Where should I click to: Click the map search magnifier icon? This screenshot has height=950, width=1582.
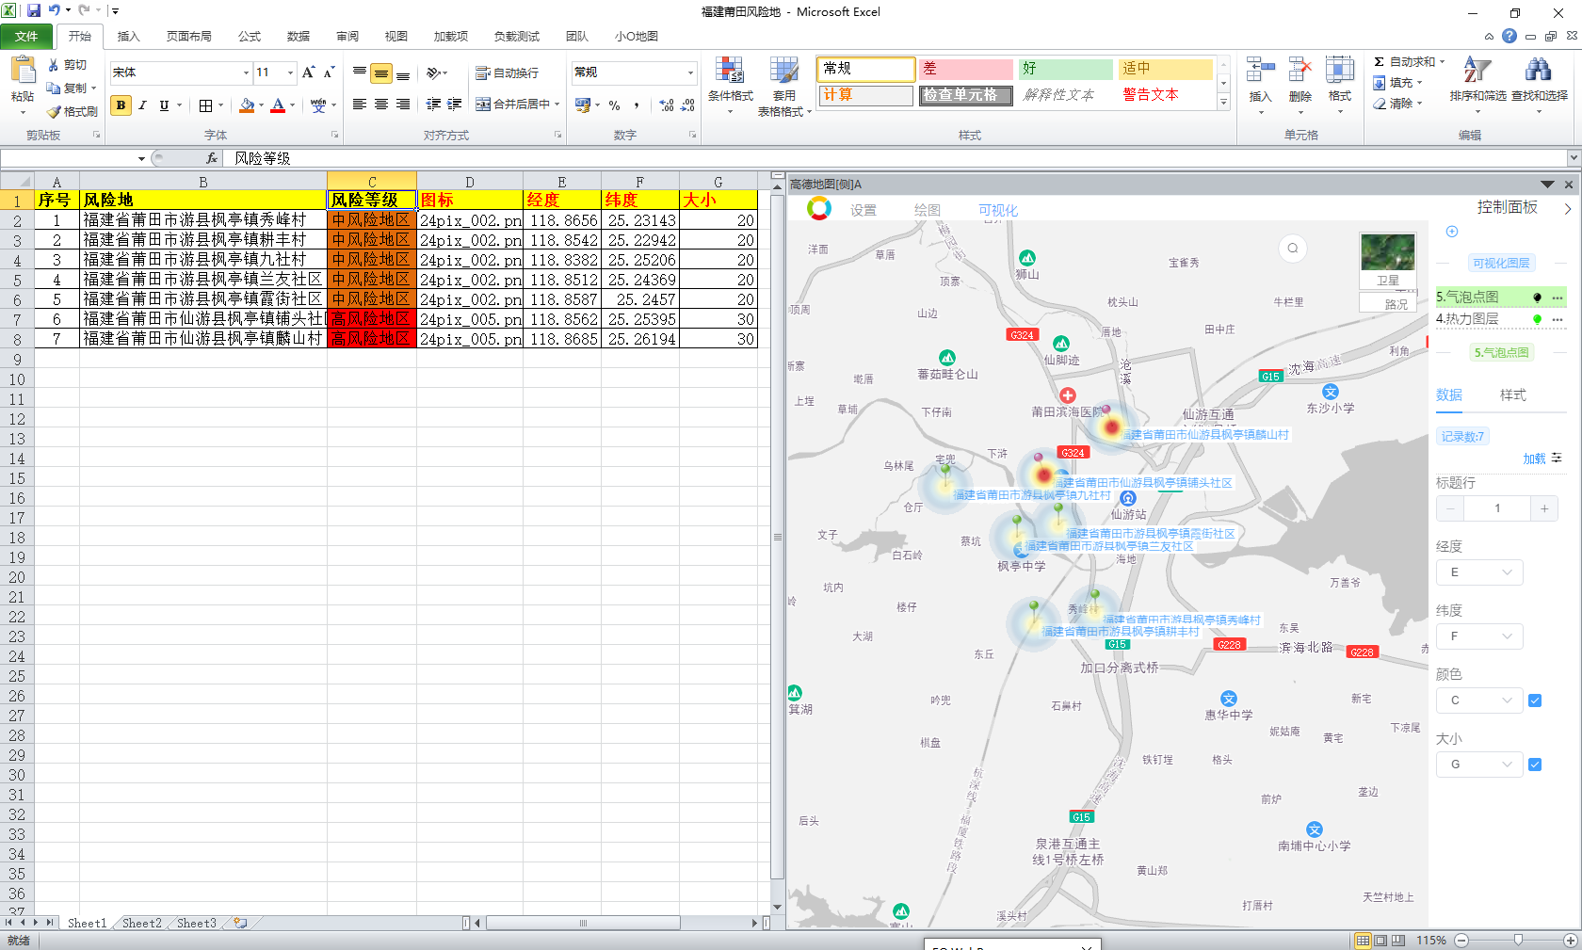click(x=1293, y=249)
